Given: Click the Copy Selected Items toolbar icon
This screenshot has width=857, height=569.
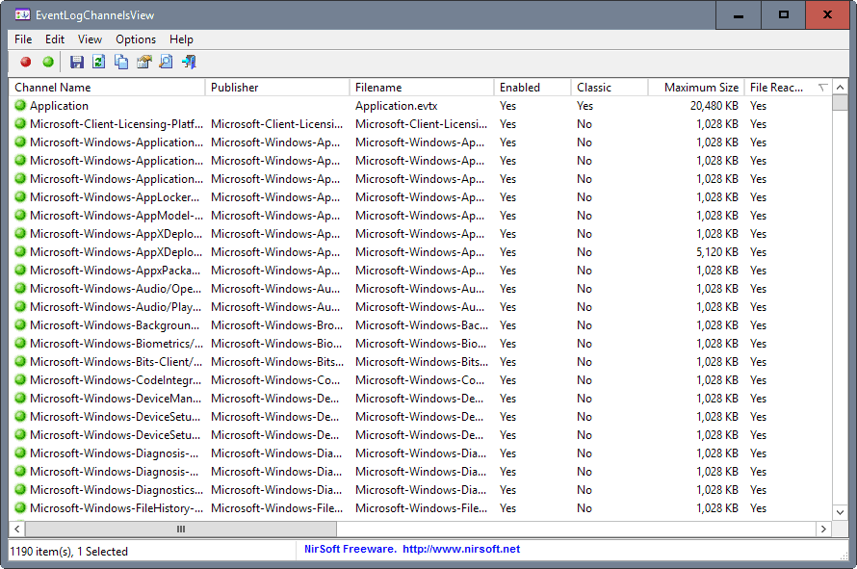Looking at the screenshot, I should click(x=121, y=62).
